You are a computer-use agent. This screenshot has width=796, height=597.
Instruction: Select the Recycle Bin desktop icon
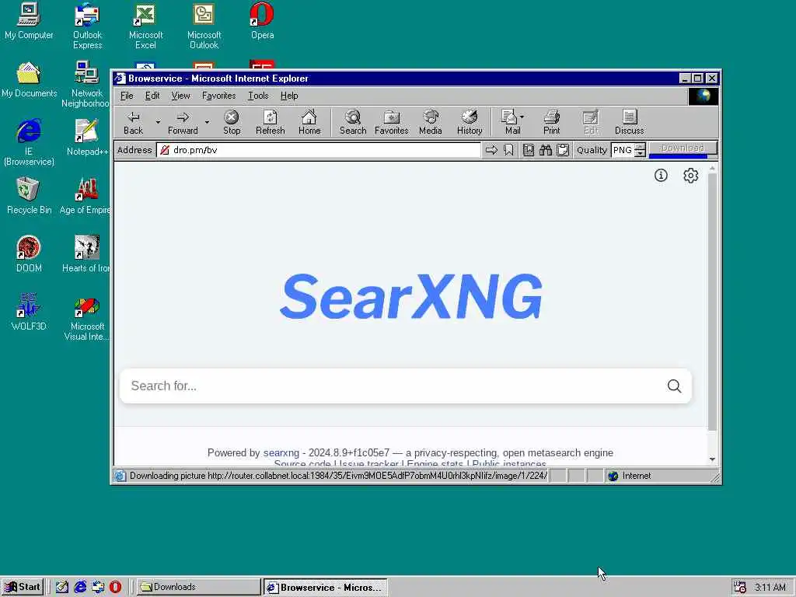[x=29, y=196]
